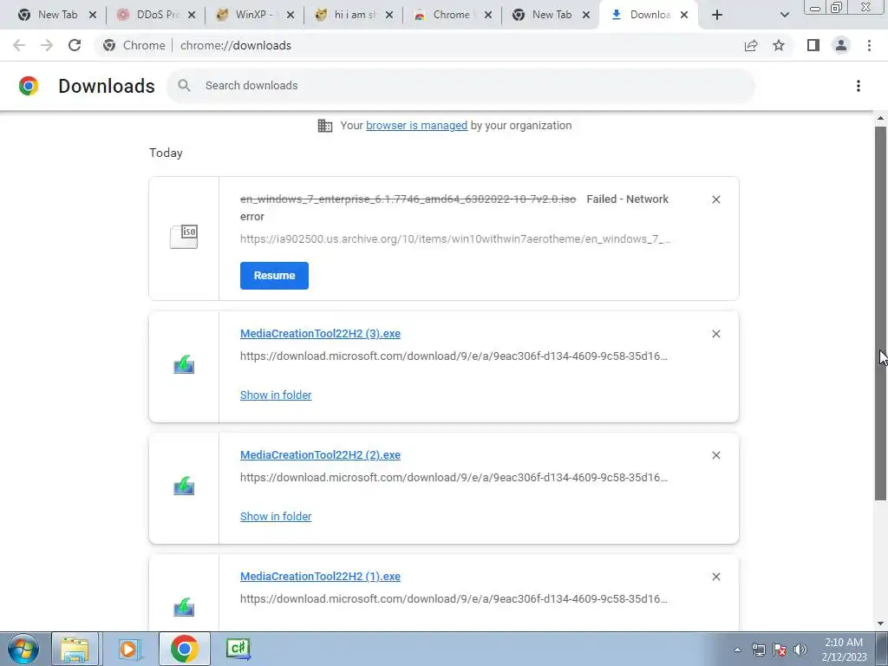
Task: Open the profile avatar menu
Action: (841, 45)
